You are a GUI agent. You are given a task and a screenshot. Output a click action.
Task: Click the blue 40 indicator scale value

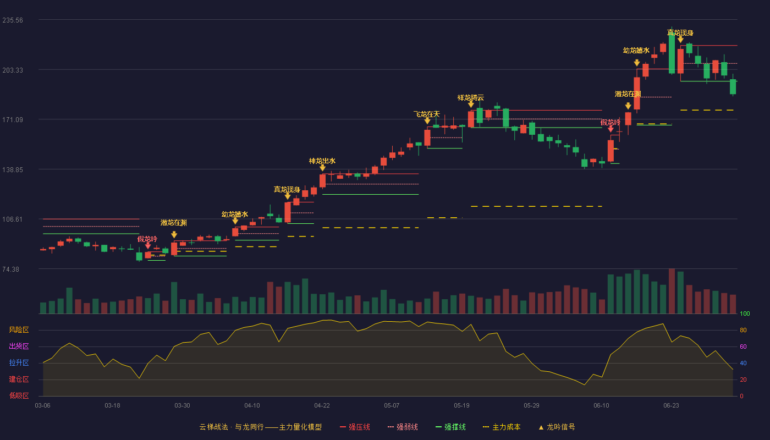point(743,364)
